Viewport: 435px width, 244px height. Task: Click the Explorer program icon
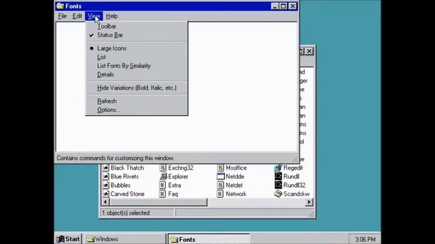pos(163,176)
